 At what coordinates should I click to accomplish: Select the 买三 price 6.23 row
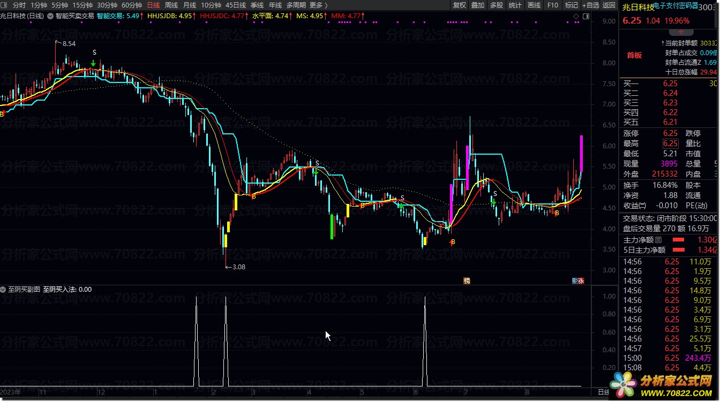[669, 103]
